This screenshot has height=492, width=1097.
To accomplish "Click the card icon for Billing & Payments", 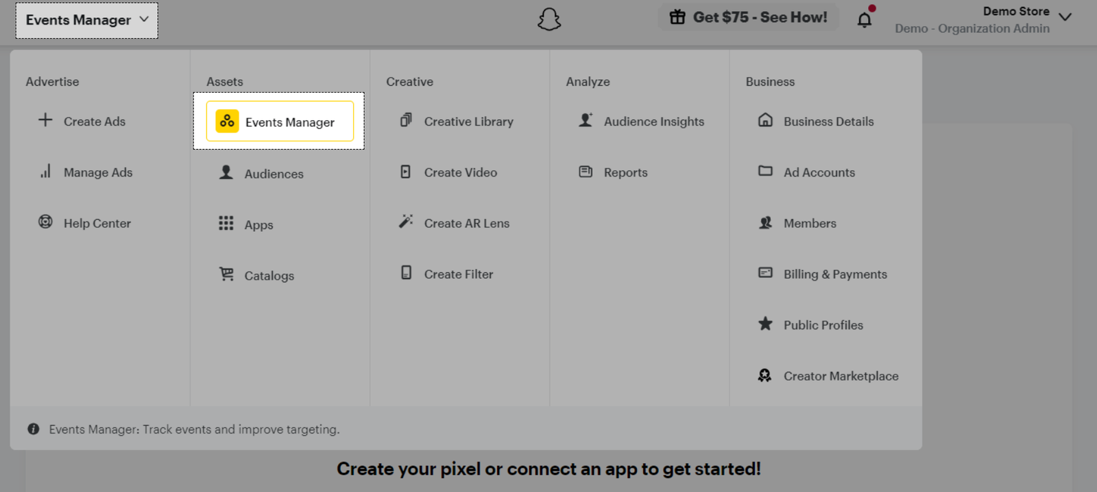I will point(765,272).
